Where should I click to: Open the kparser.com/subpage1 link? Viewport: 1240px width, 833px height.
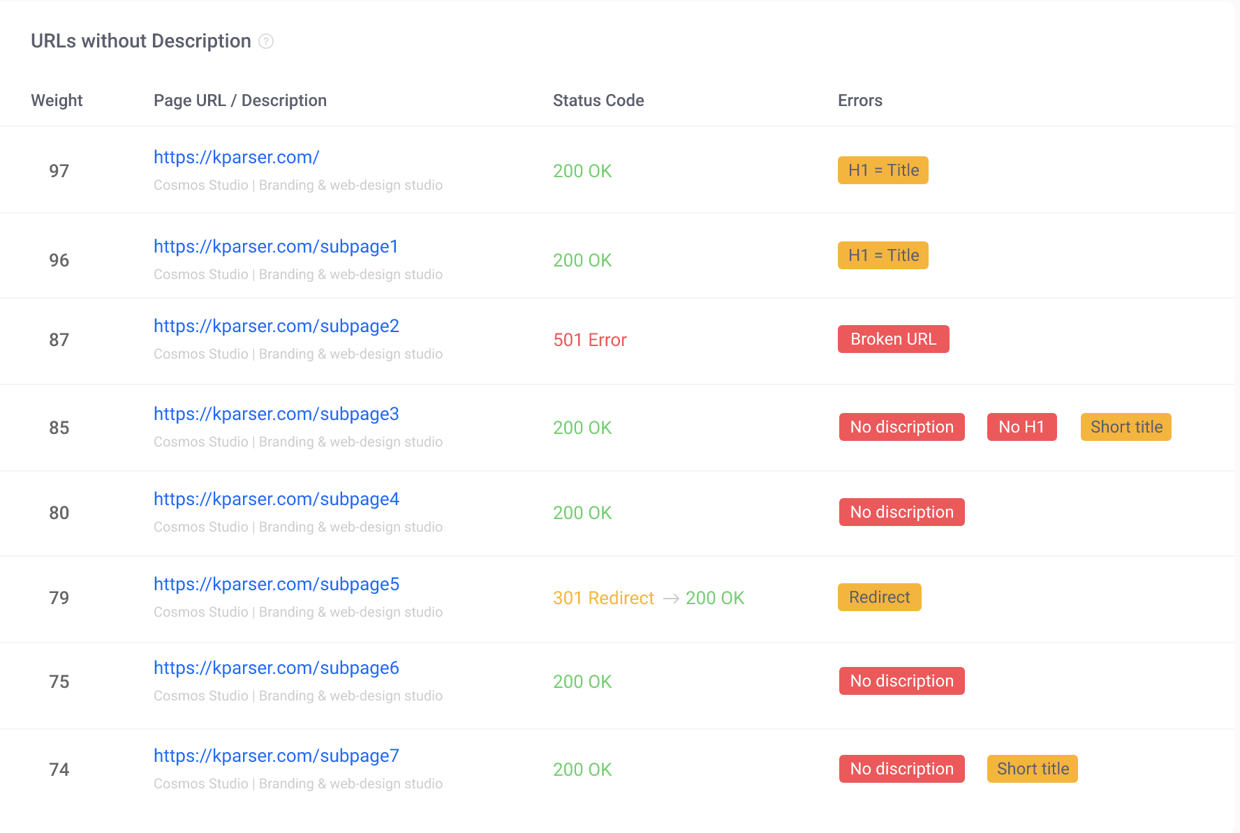[276, 247]
